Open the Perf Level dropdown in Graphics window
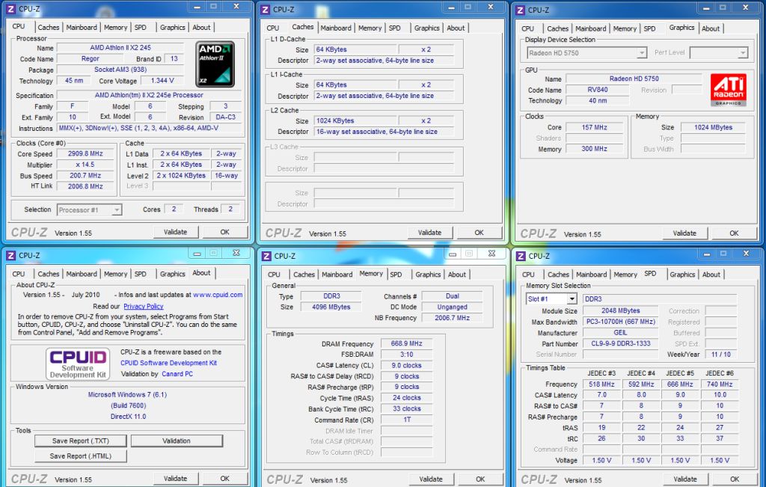 coord(742,53)
